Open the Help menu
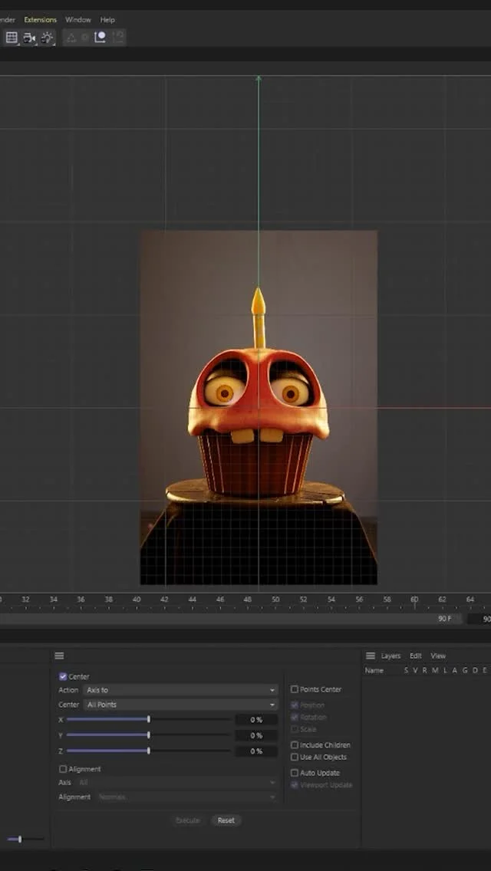491x871 pixels. coord(107,19)
